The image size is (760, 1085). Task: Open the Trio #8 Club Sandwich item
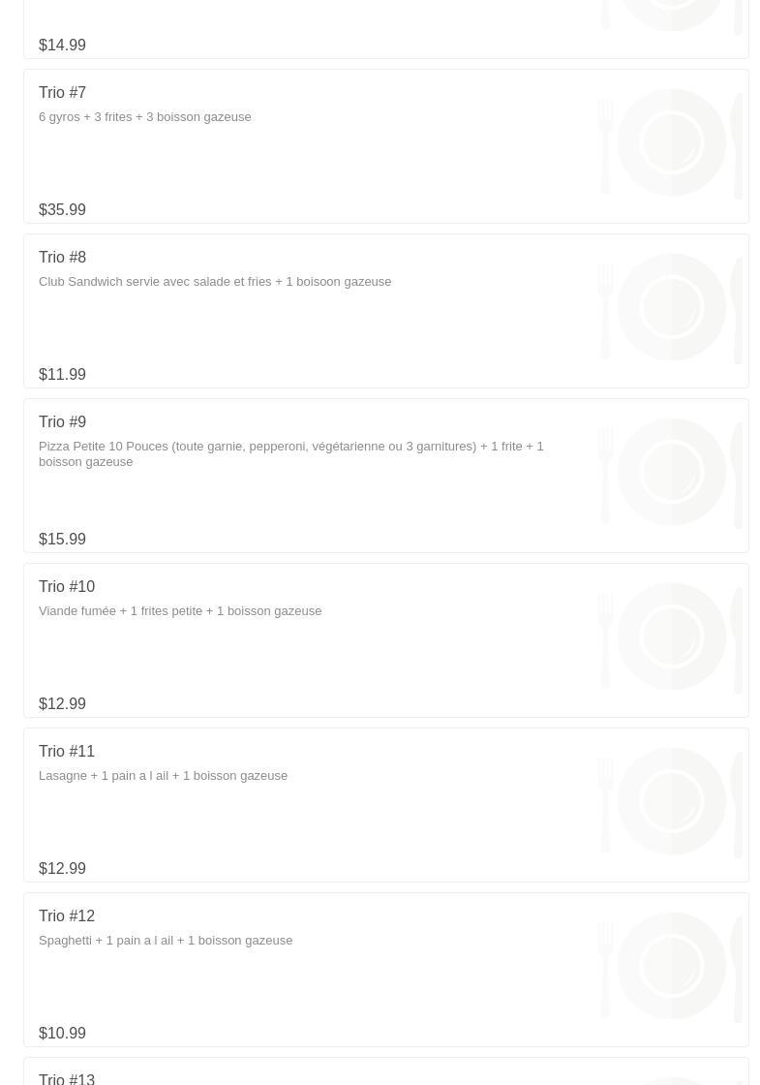(x=386, y=311)
